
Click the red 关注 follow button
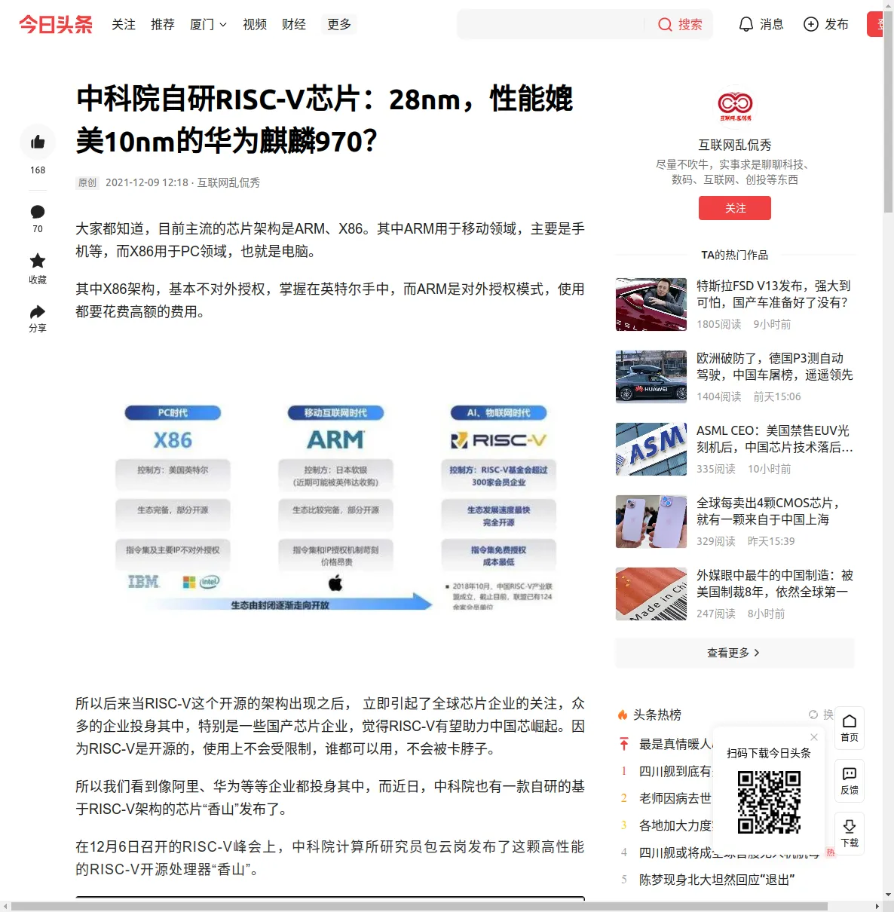[735, 208]
